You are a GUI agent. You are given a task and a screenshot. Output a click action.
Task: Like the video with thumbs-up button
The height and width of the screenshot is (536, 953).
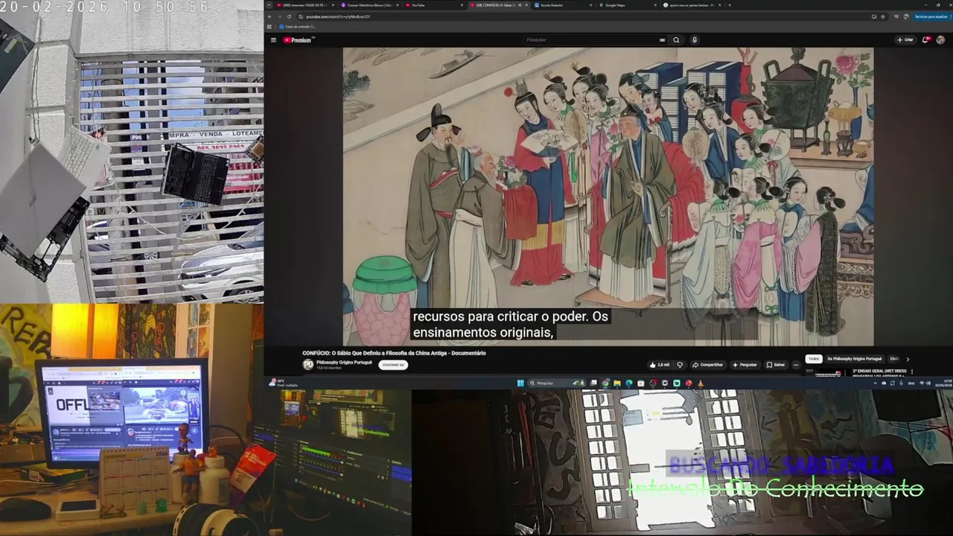tap(660, 365)
